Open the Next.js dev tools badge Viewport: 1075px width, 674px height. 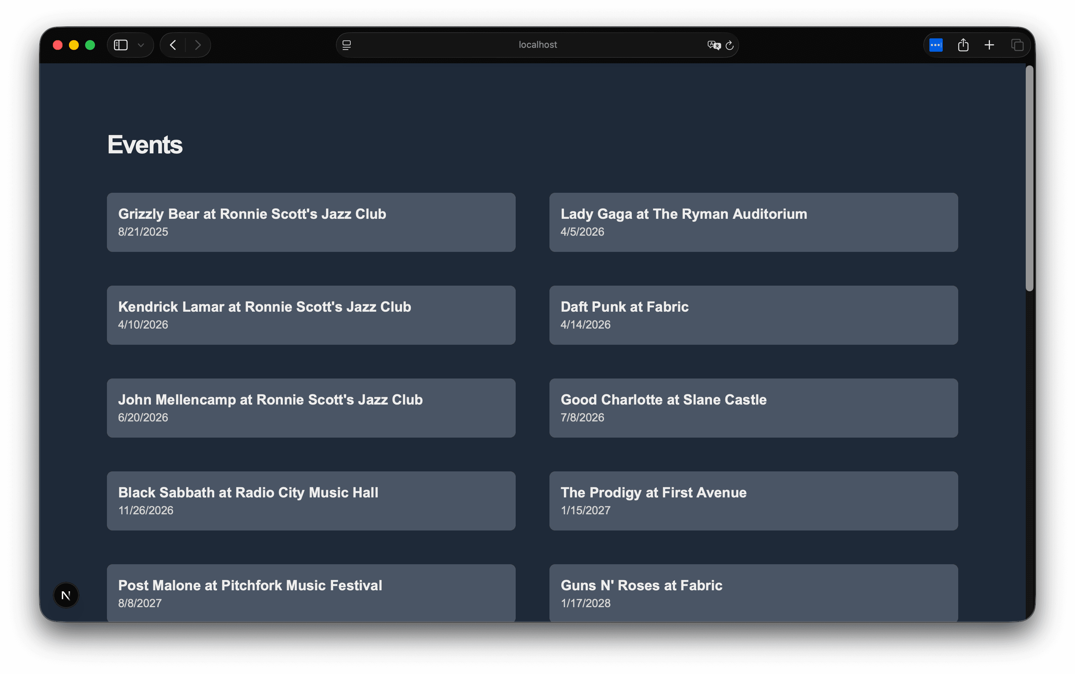pyautogui.click(x=66, y=595)
